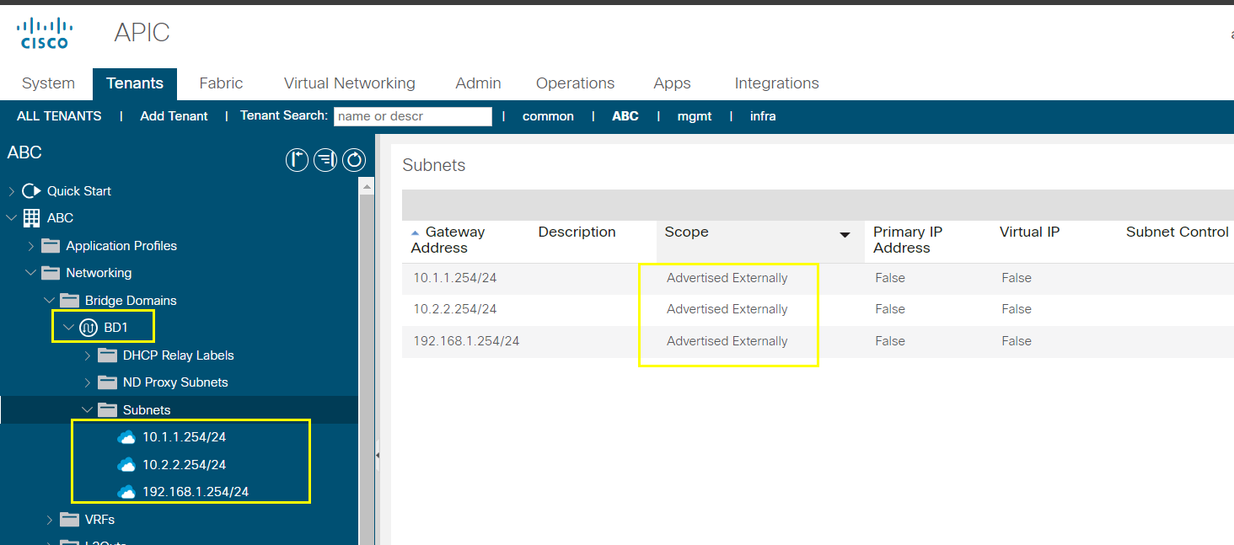The width and height of the screenshot is (1234, 545).
Task: Collapse the ABC tenant tree node
Action: [11, 218]
